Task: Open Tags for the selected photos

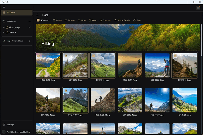Action: click(x=135, y=20)
